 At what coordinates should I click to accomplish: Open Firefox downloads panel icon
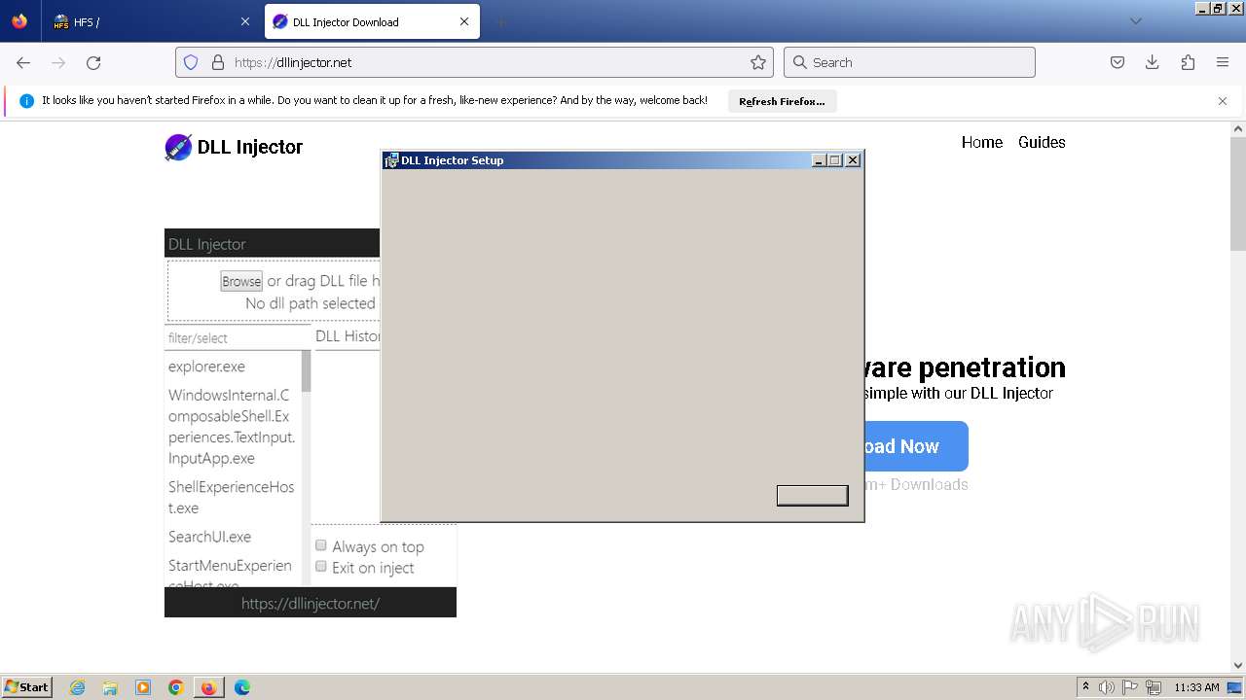(x=1153, y=62)
